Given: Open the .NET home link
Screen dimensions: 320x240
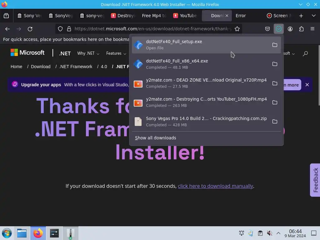Looking at the screenshot, I should (65, 53).
